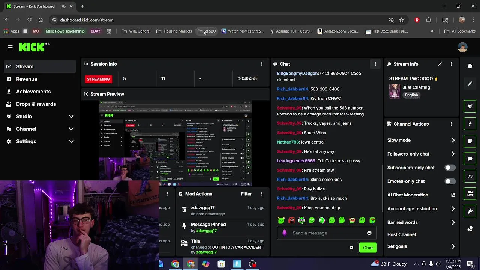Insert the red angry emote

[291, 220]
